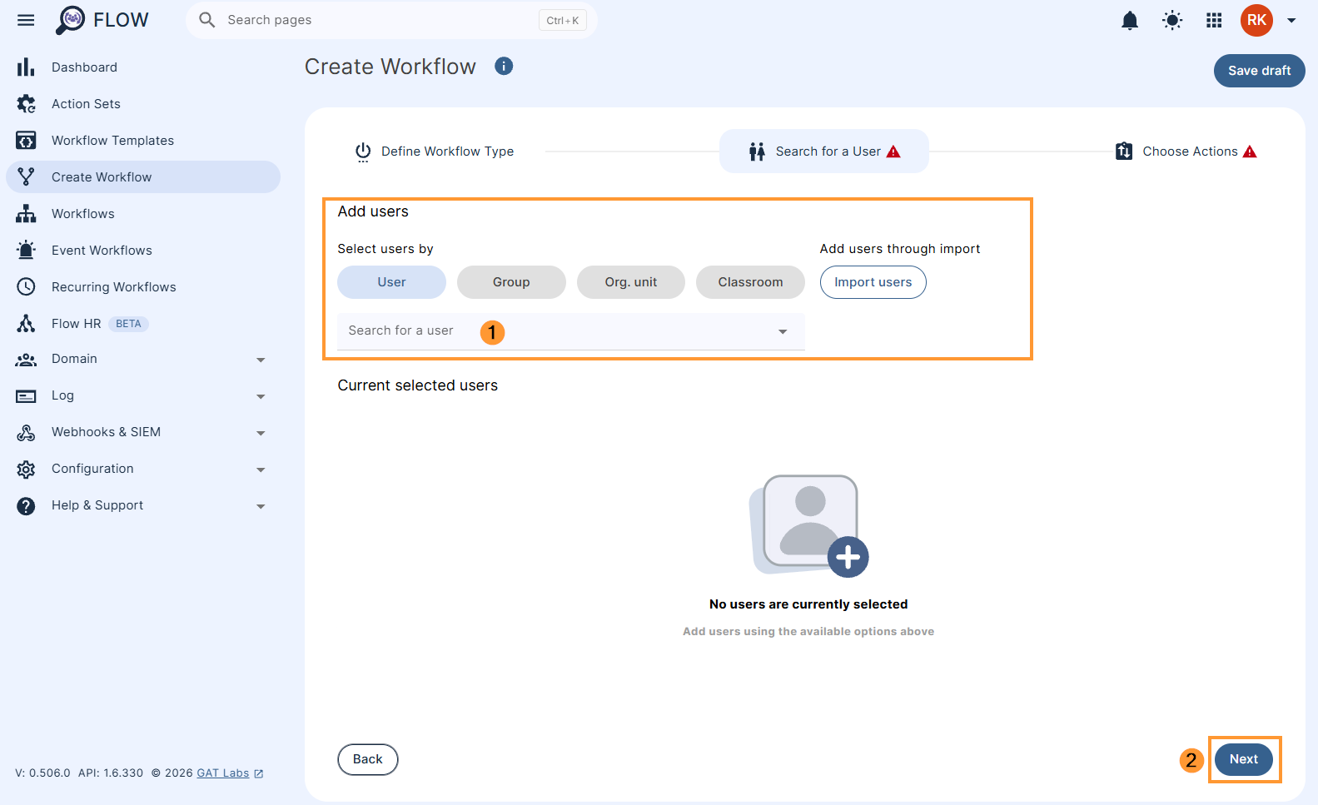Go to Define Workflow Type step
The image size is (1318, 805).
434,152
